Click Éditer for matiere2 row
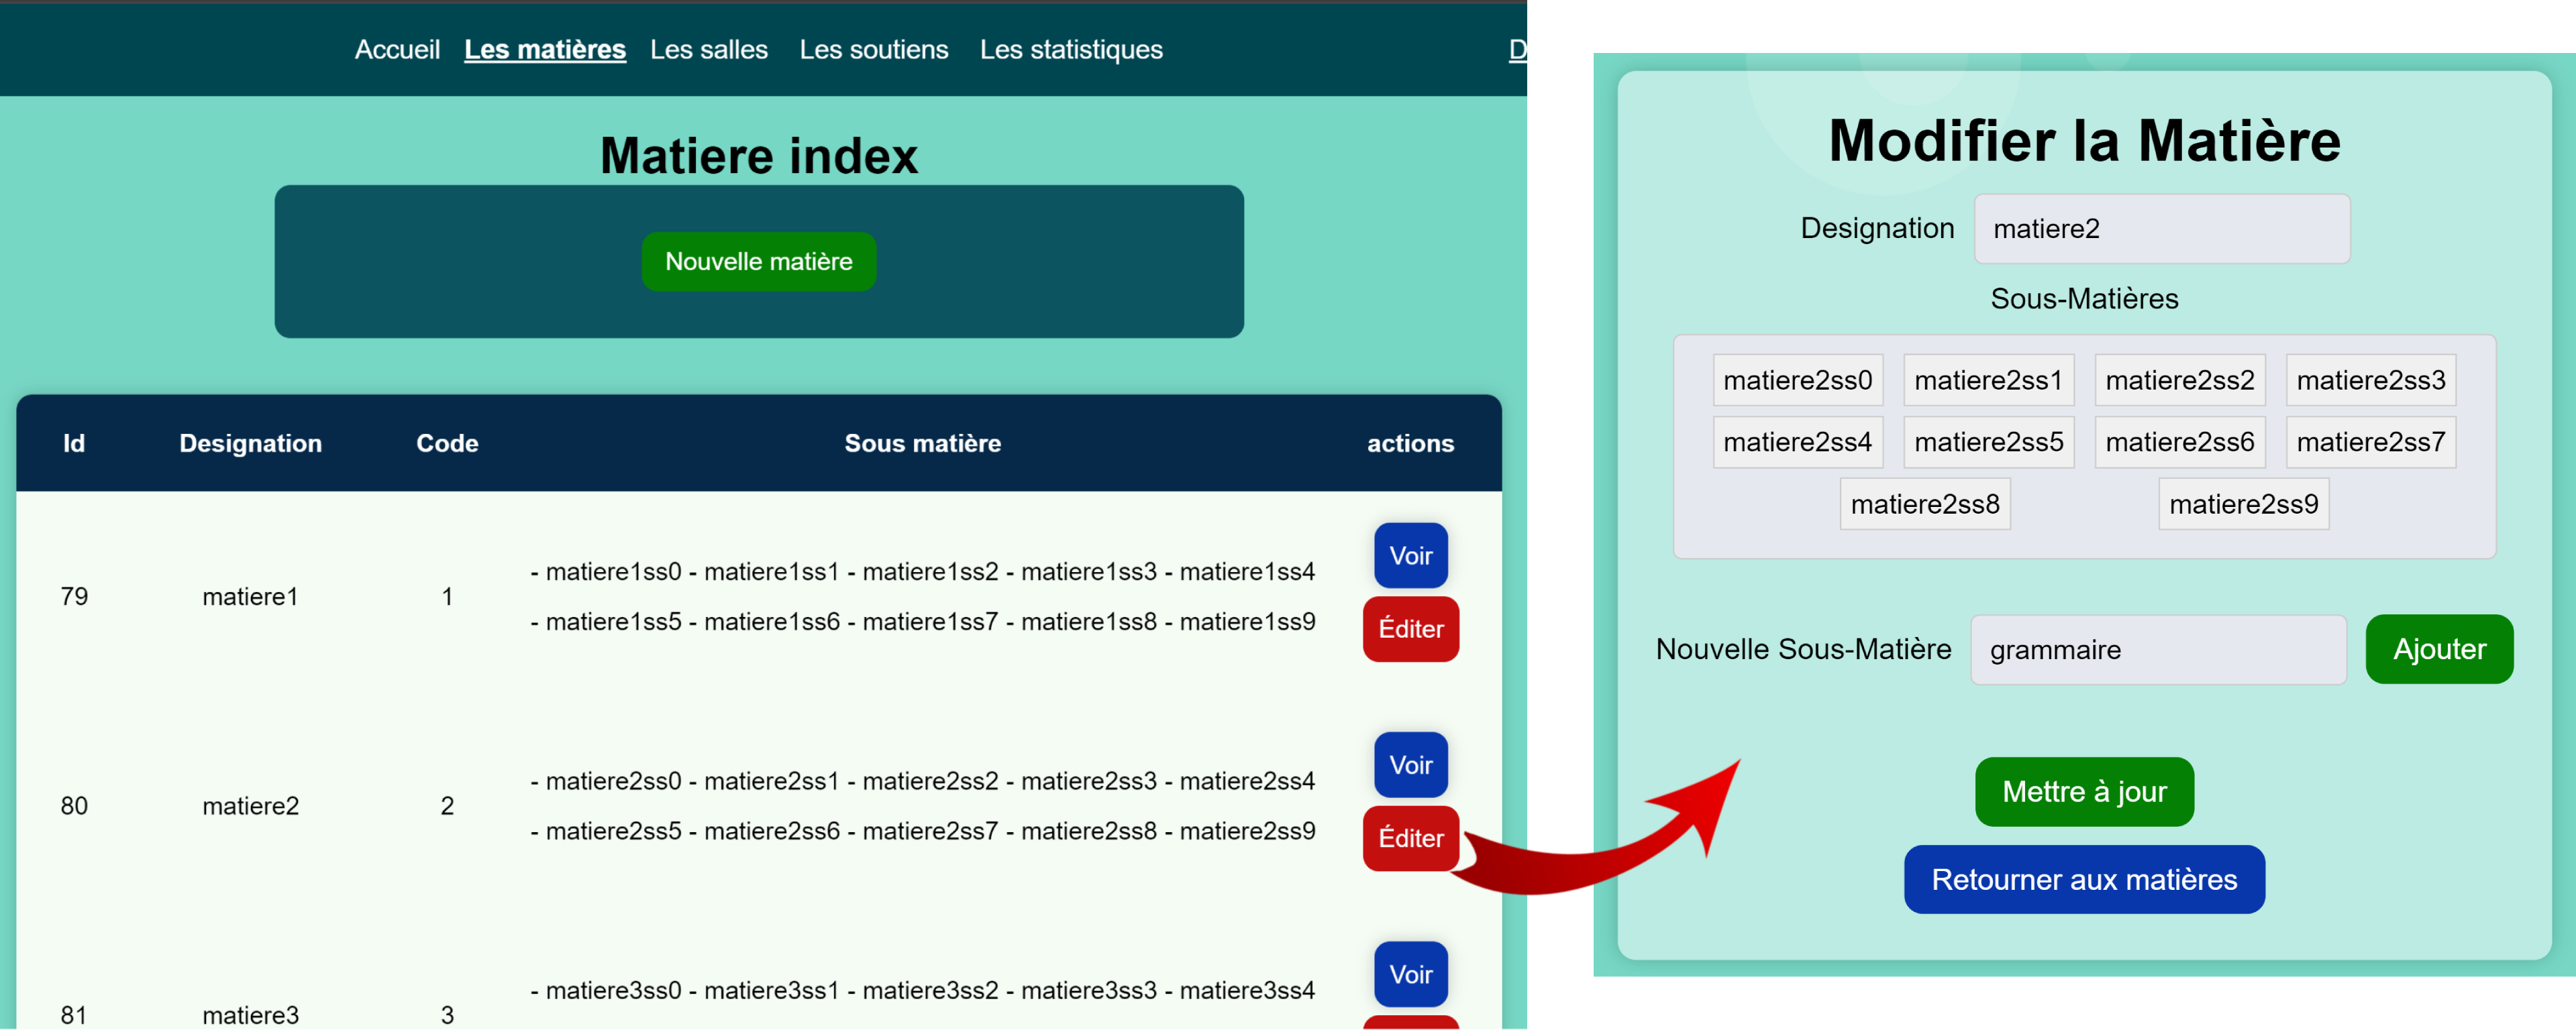Image resolution: width=2576 pixels, height=1030 pixels. coord(1410,839)
